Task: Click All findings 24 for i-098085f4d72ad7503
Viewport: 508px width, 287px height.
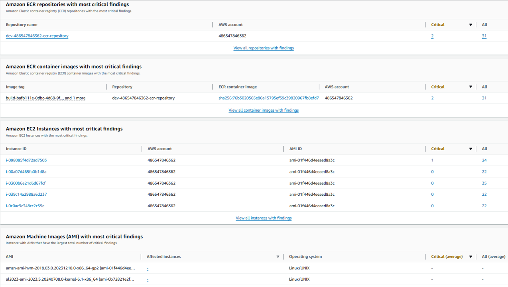Action: pos(484,160)
